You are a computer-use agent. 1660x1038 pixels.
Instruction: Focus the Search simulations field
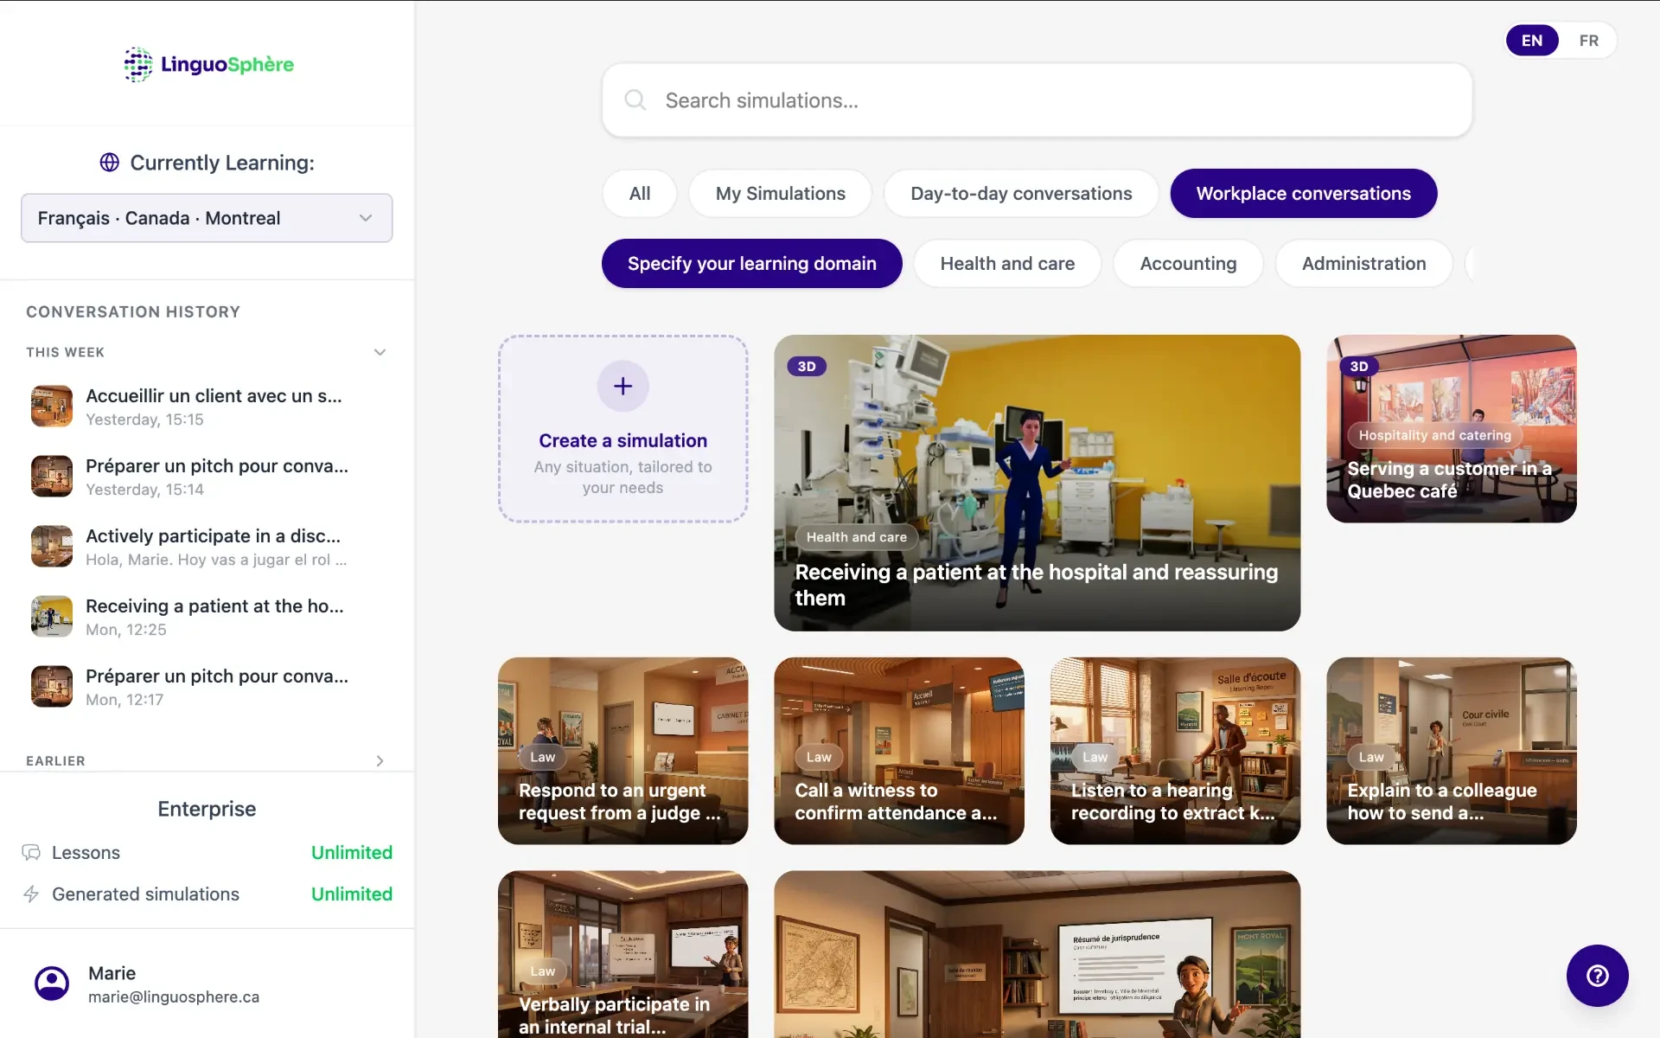1037,100
